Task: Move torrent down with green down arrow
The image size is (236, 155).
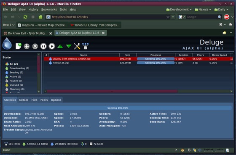Action: click(69, 46)
